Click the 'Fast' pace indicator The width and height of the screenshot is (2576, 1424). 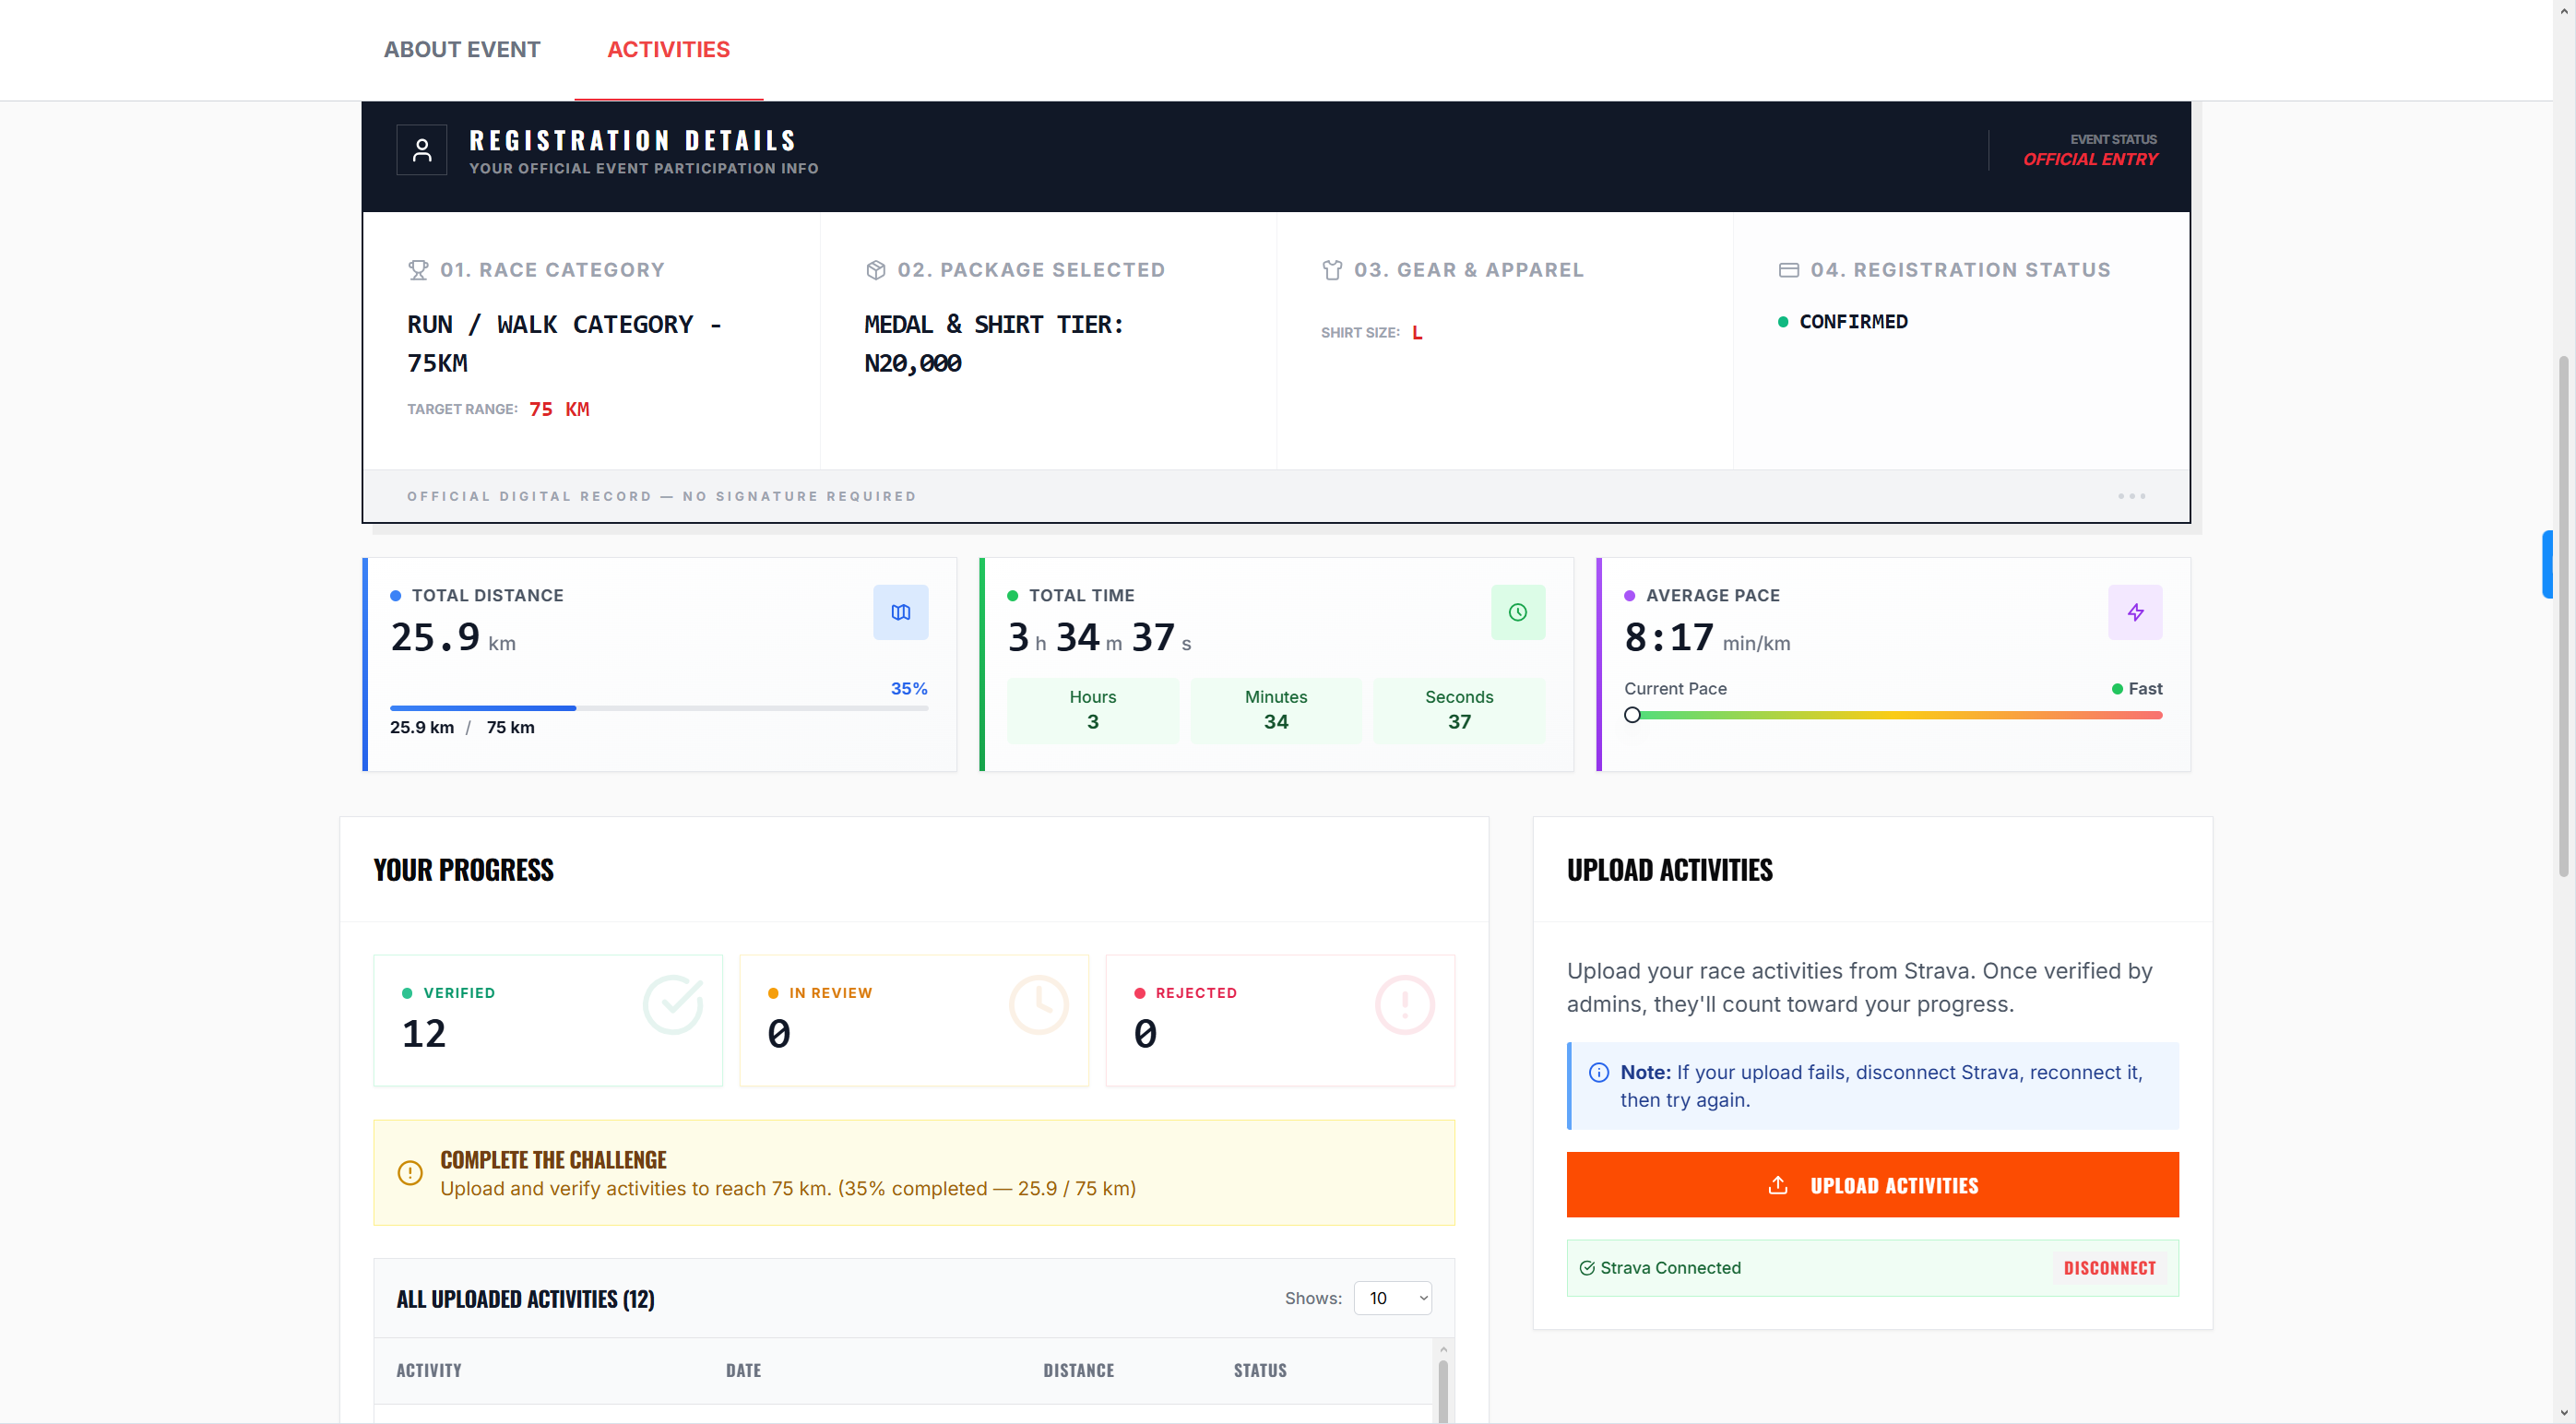(2137, 688)
